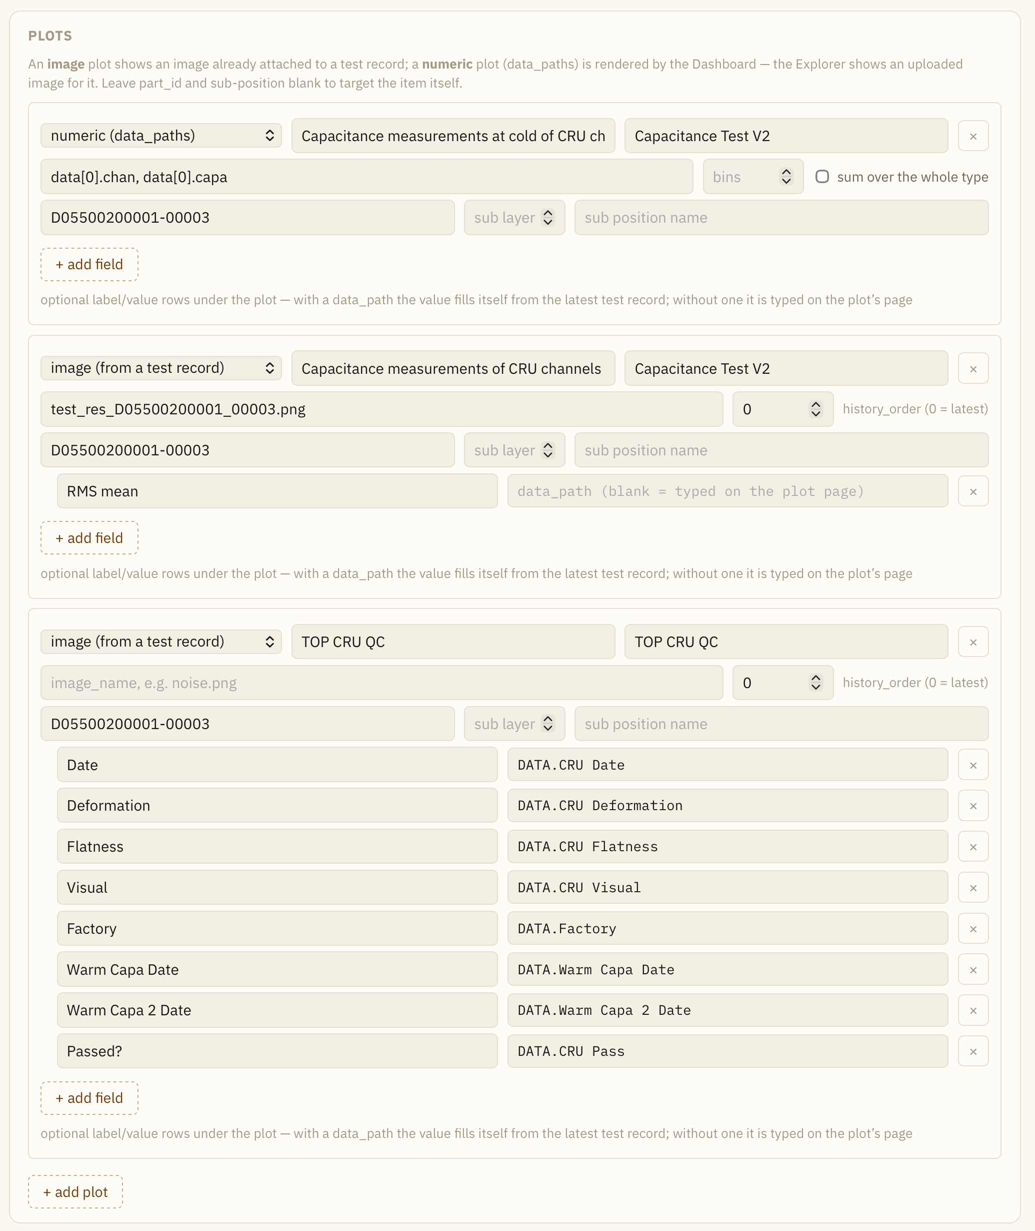Edit the DATA.CRU Pass path field
This screenshot has width=1035, height=1231.
click(x=727, y=1051)
